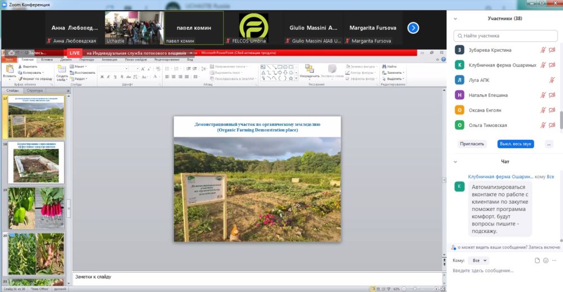
Task: Click the Paste (Вставить) clipboard icon
Action: (10, 69)
